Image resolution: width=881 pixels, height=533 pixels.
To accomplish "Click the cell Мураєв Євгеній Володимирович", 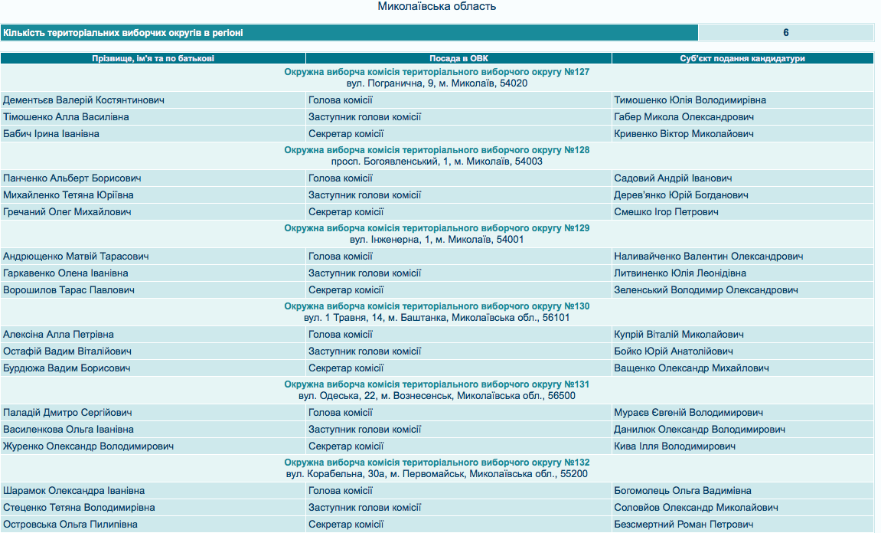I will [x=690, y=413].
